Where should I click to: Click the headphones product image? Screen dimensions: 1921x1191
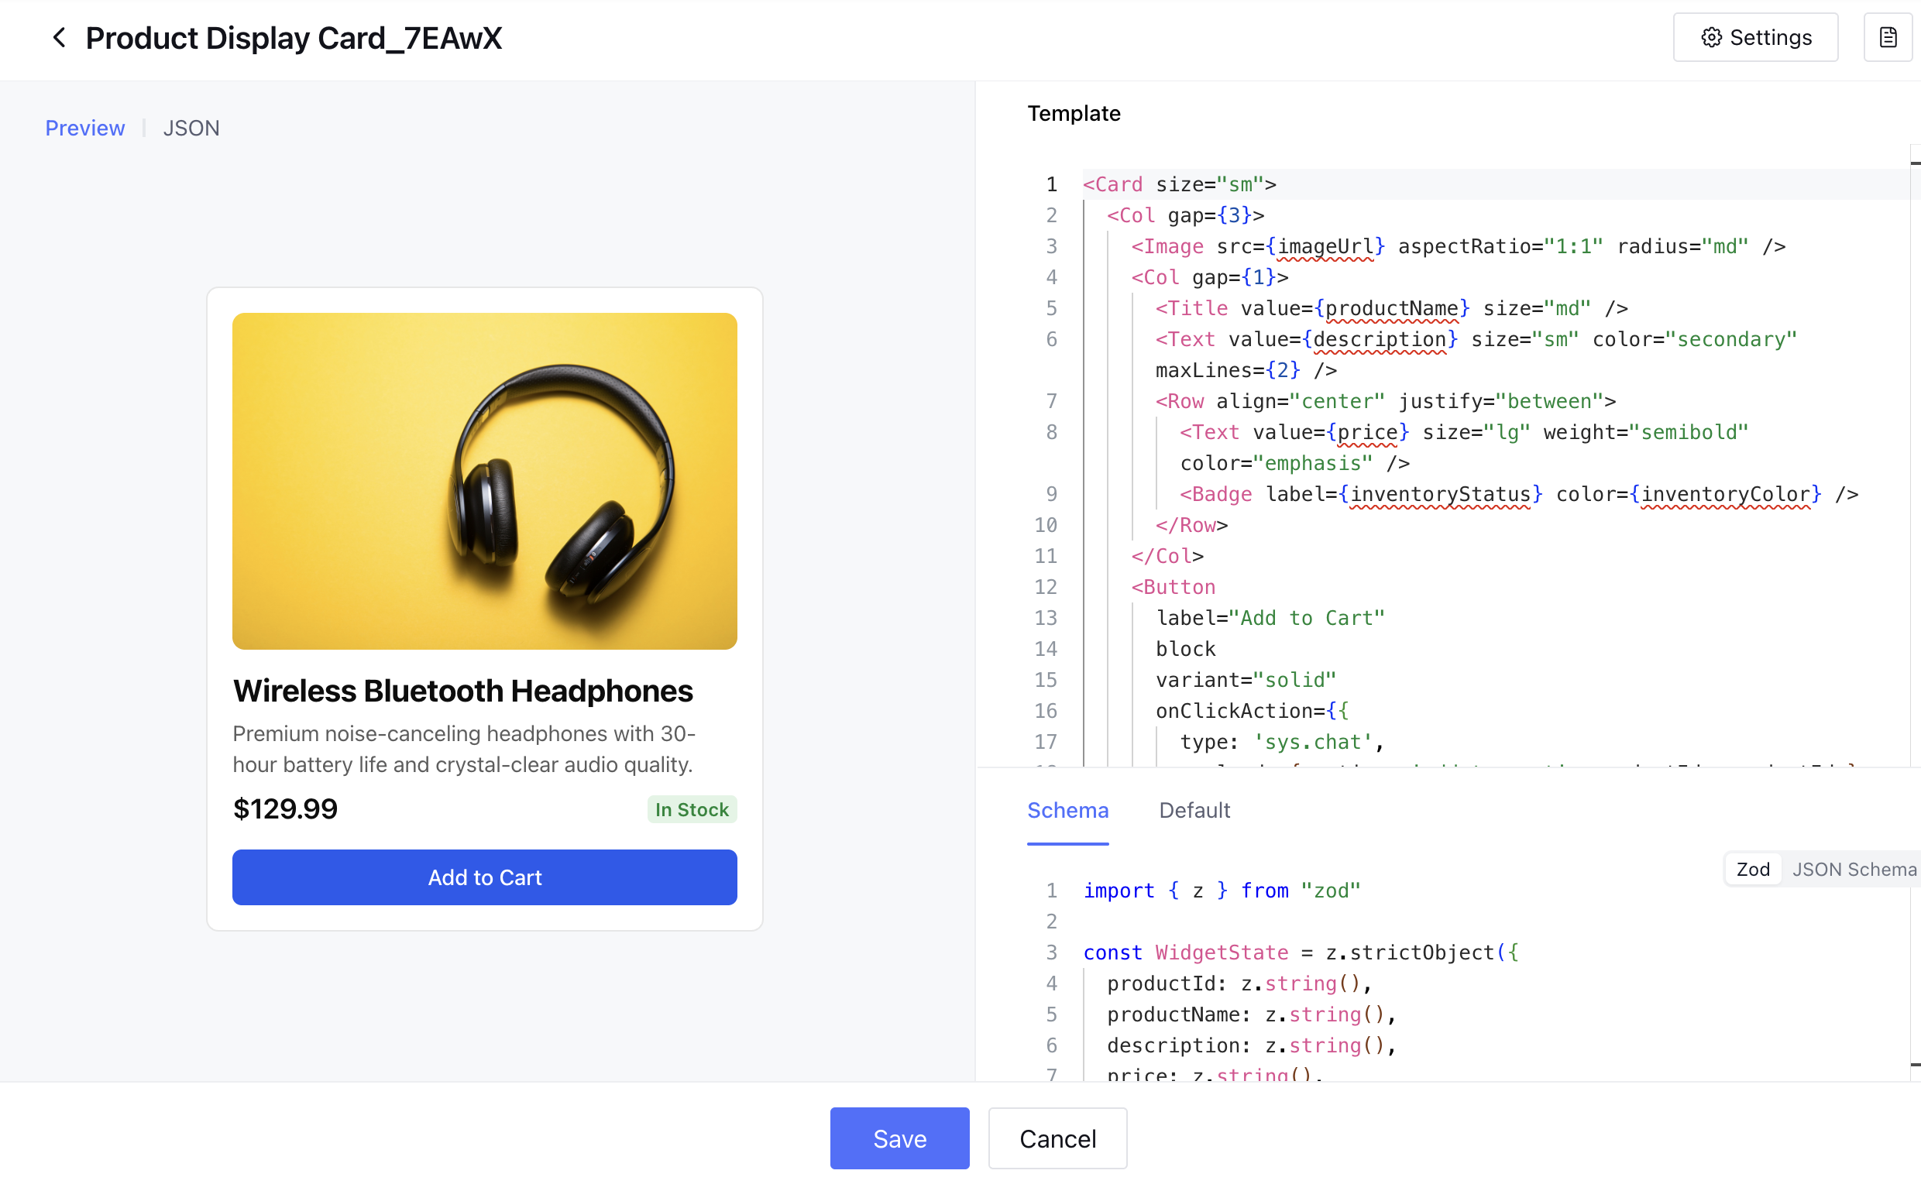click(485, 480)
